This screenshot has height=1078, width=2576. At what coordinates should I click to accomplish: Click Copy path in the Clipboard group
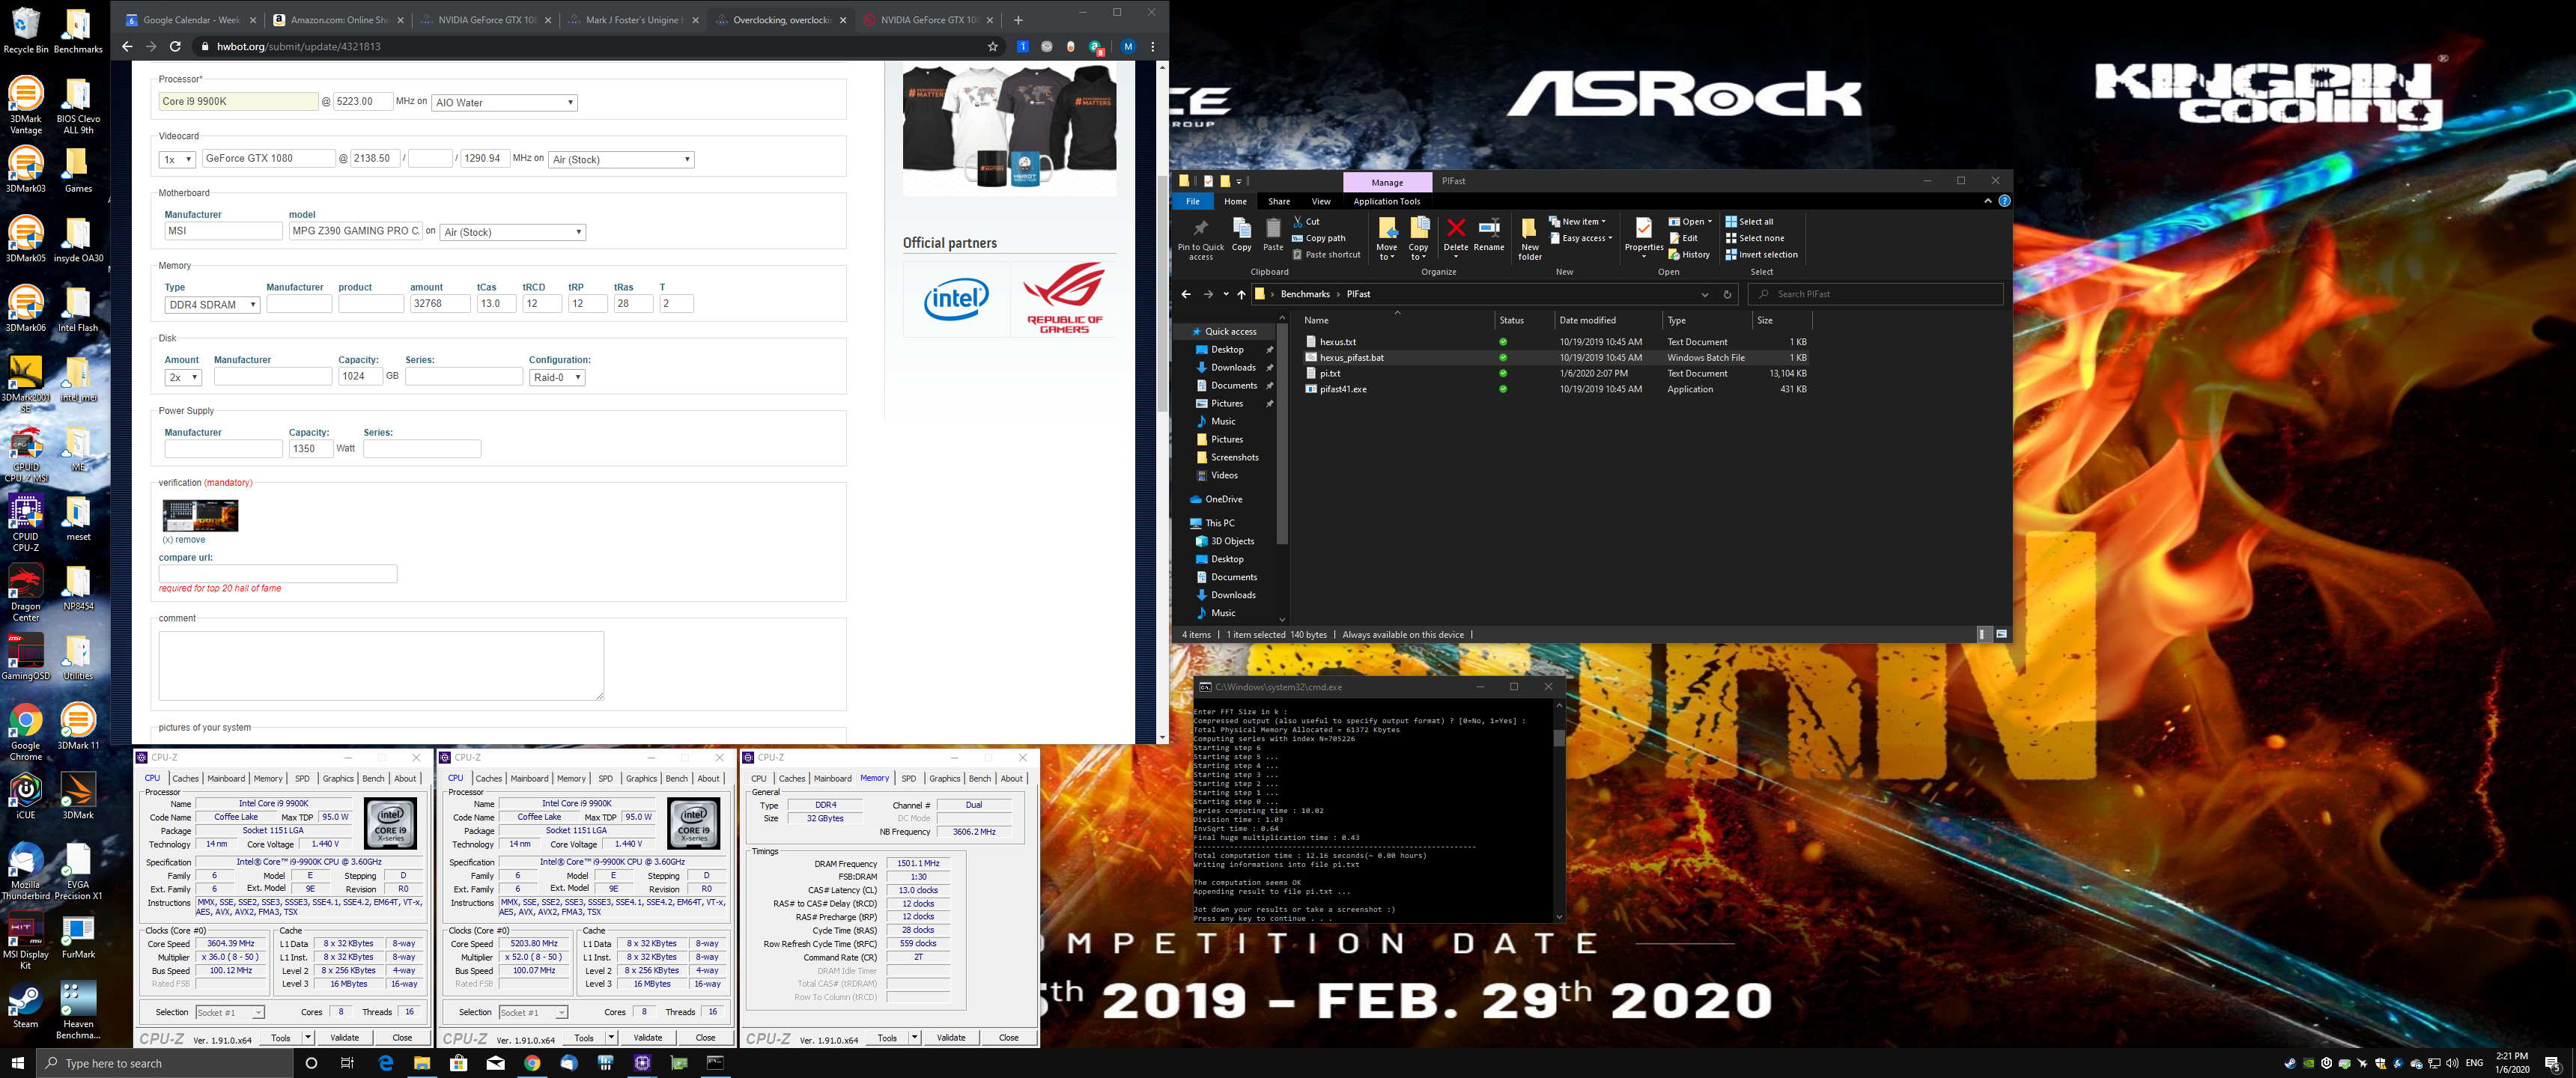click(1319, 238)
